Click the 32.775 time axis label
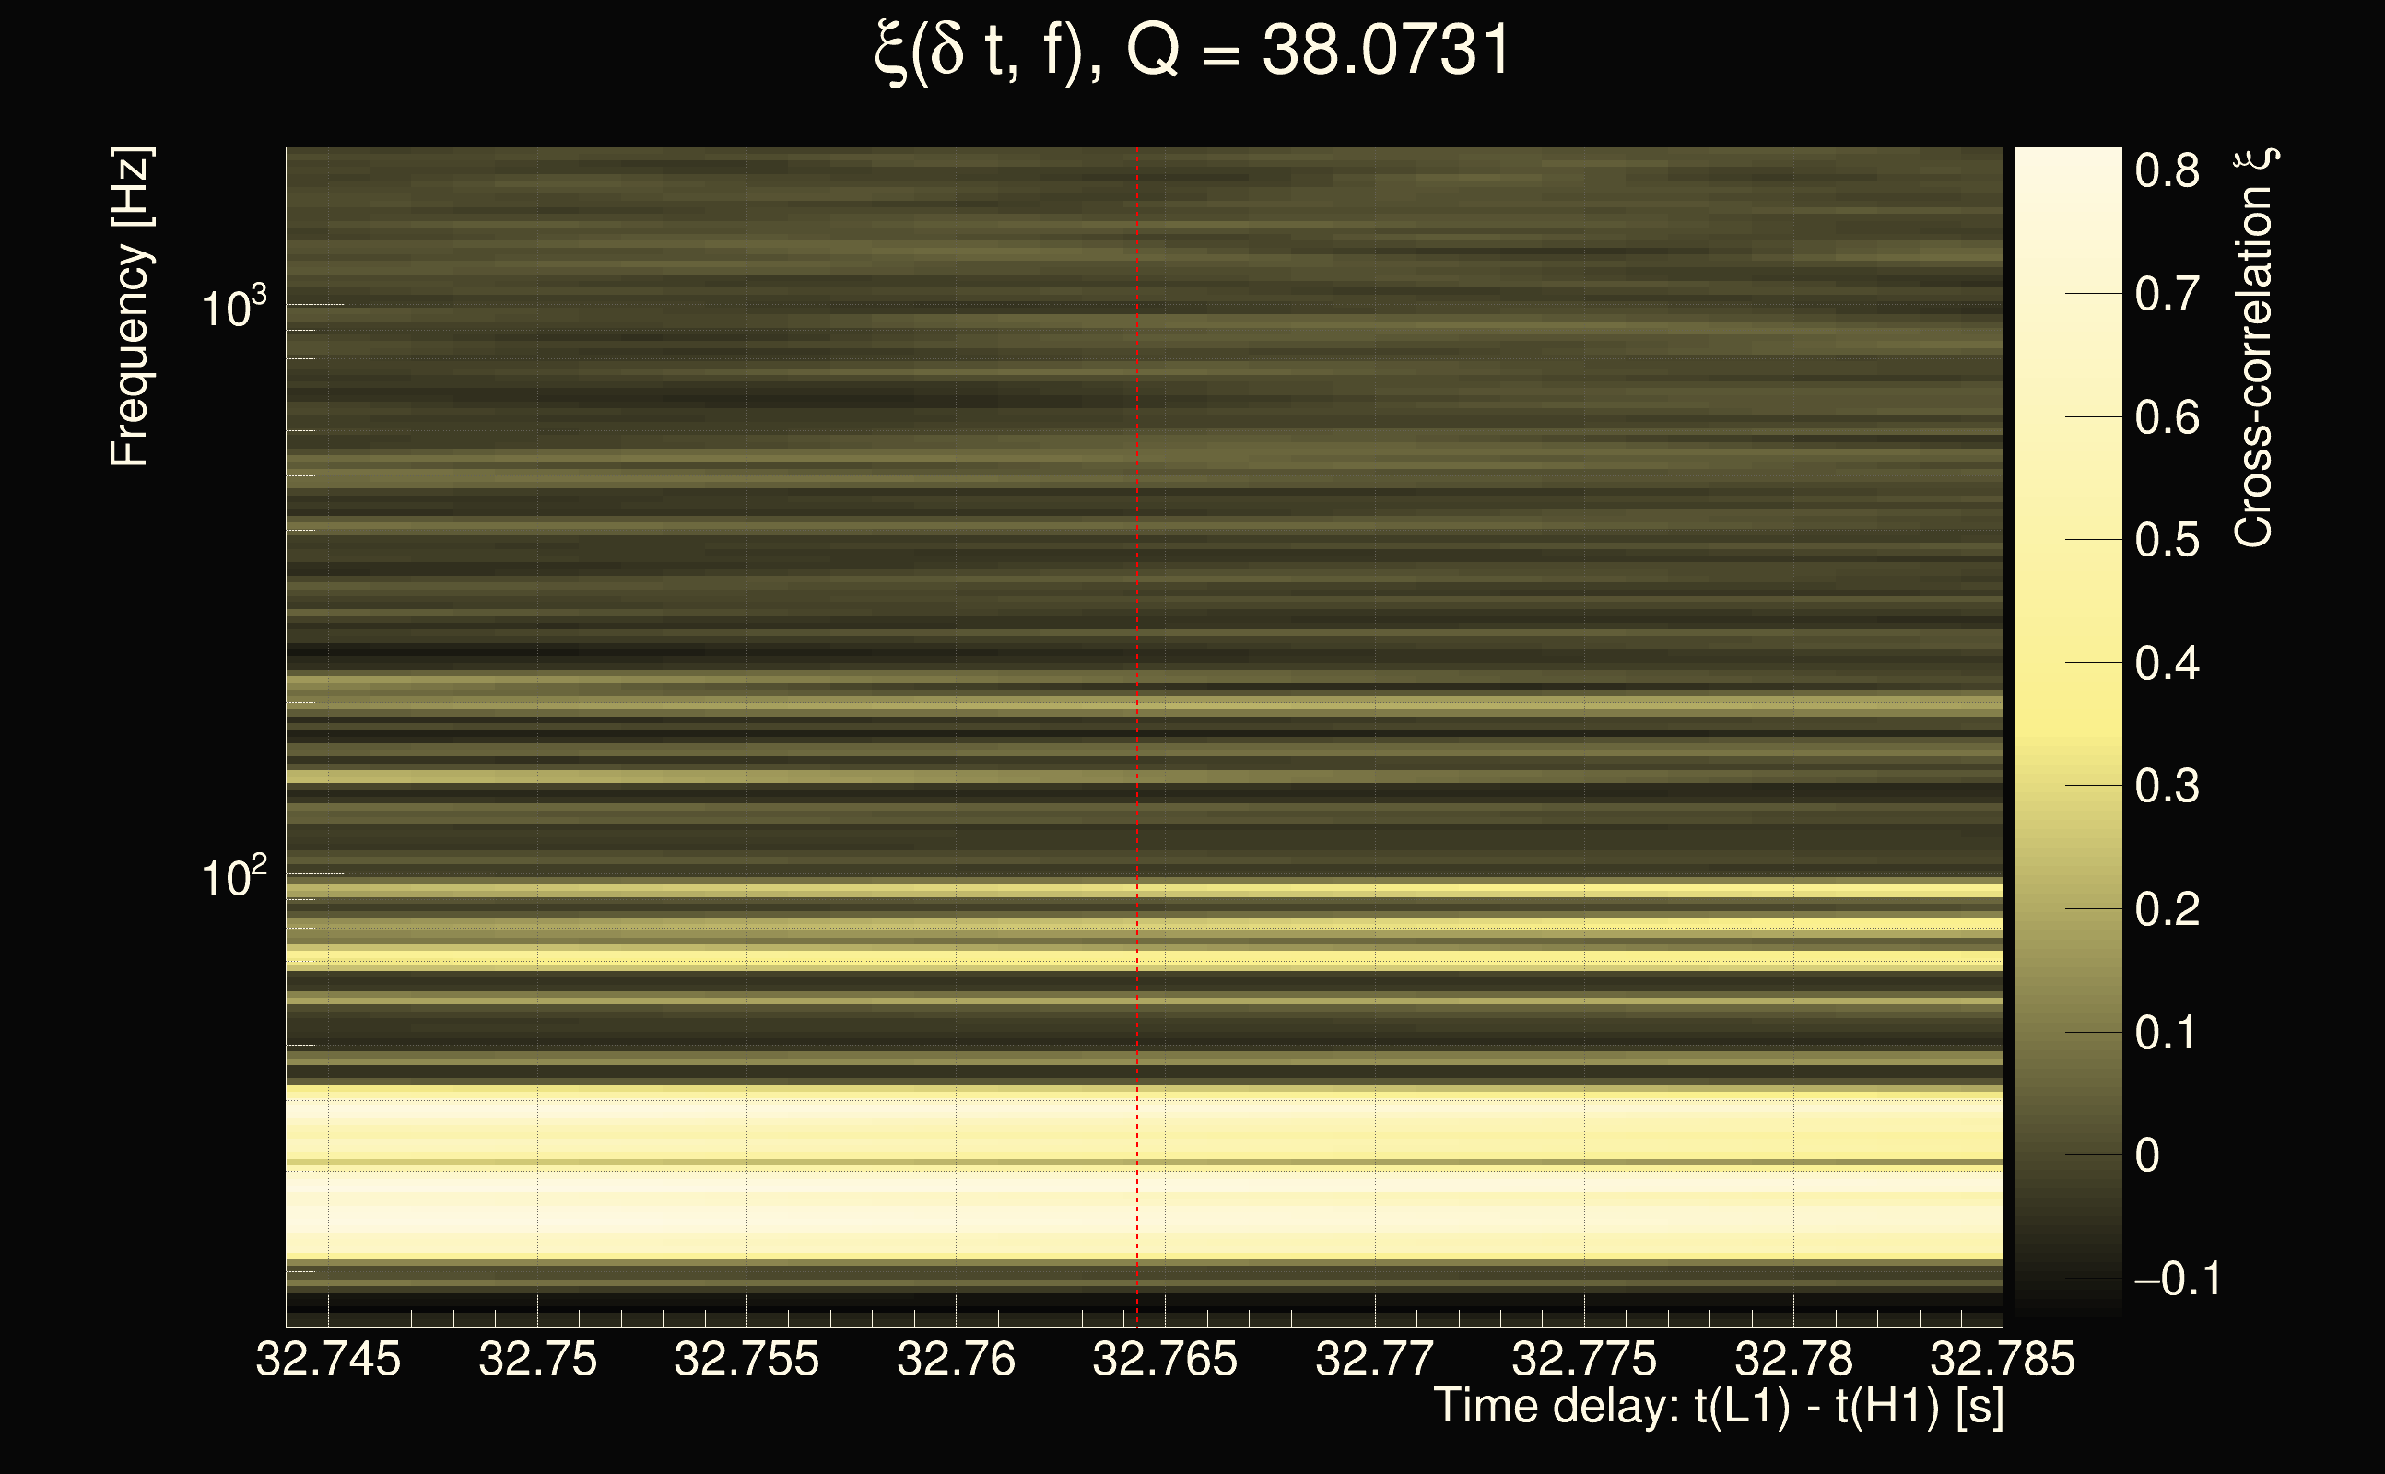The image size is (2385, 1474). (1583, 1360)
